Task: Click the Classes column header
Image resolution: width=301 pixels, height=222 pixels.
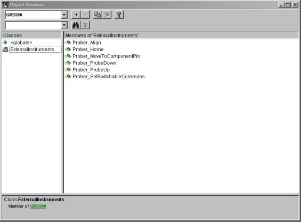Action: [x=31, y=35]
